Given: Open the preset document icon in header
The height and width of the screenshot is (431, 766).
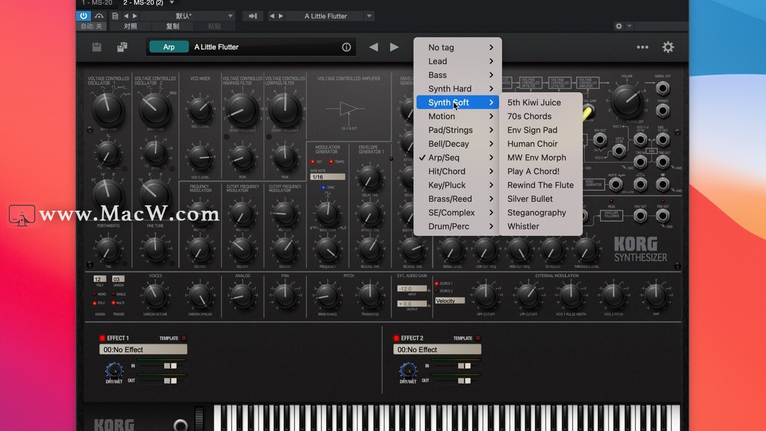Looking at the screenshot, I should [x=115, y=16].
